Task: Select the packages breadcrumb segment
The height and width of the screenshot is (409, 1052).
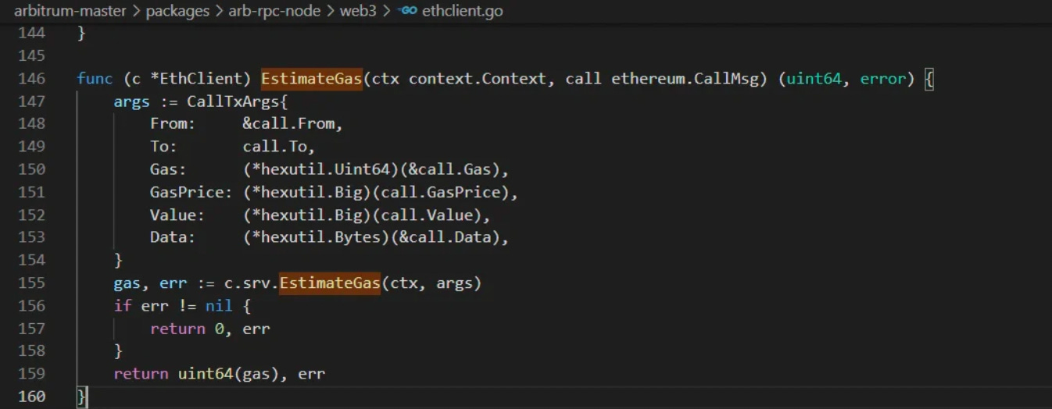Action: point(177,11)
